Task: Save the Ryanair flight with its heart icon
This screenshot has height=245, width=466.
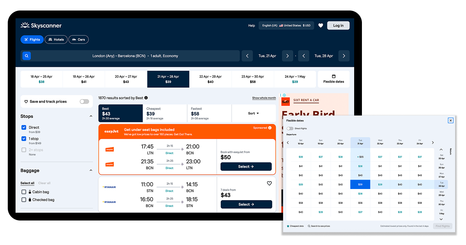Action: point(269,183)
